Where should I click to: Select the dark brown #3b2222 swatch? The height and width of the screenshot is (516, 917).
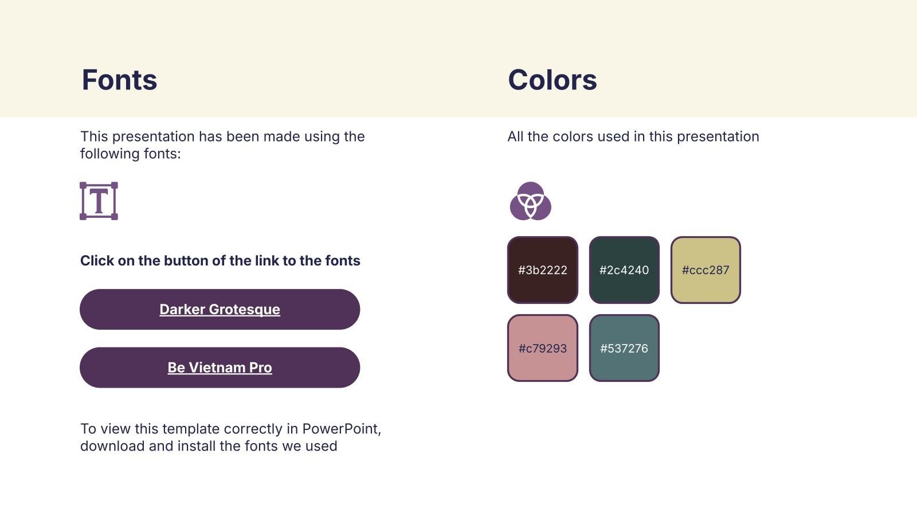(542, 270)
